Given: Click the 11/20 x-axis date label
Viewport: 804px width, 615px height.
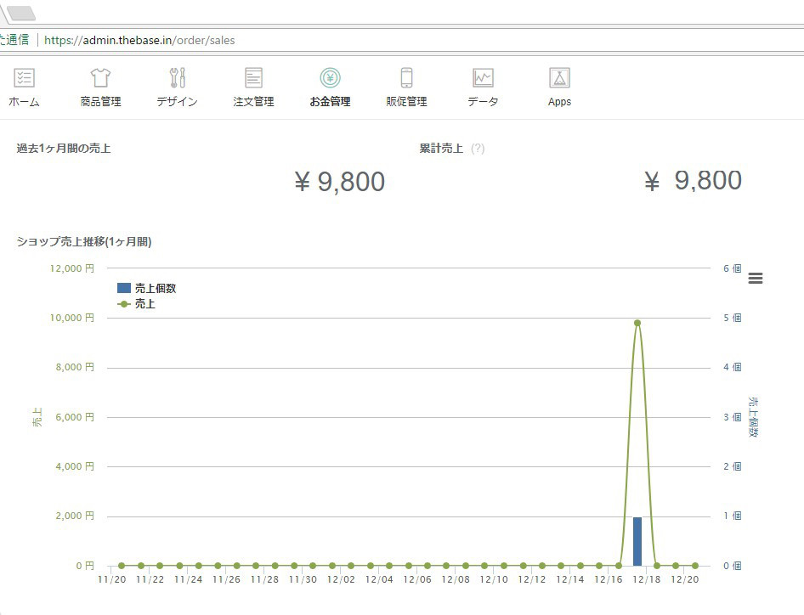Looking at the screenshot, I should (x=112, y=579).
